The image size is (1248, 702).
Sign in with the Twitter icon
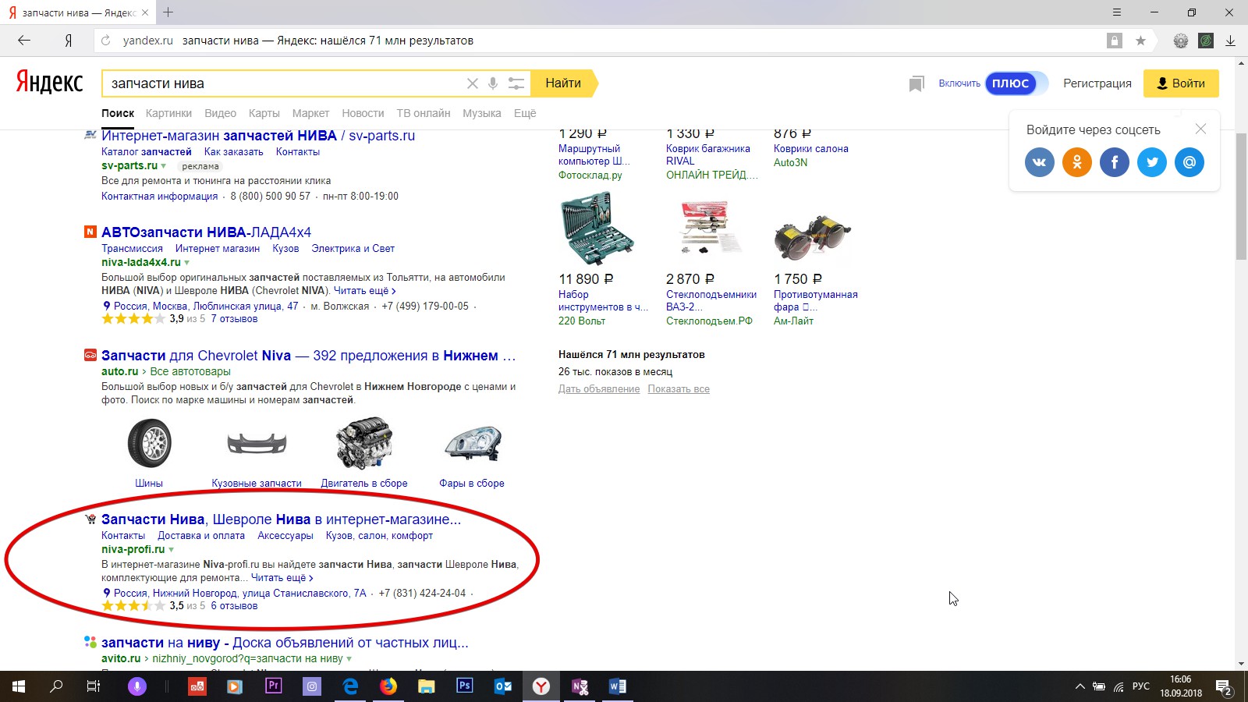pos(1152,162)
